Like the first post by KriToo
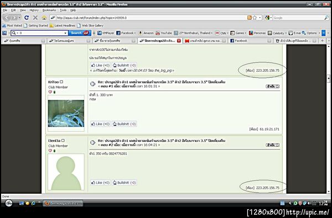 (x=100, y=124)
